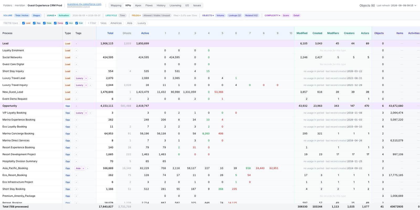Remove the Luxury tag from VIP Loyalty Booking
This screenshot has width=420, height=210.
(86, 113)
